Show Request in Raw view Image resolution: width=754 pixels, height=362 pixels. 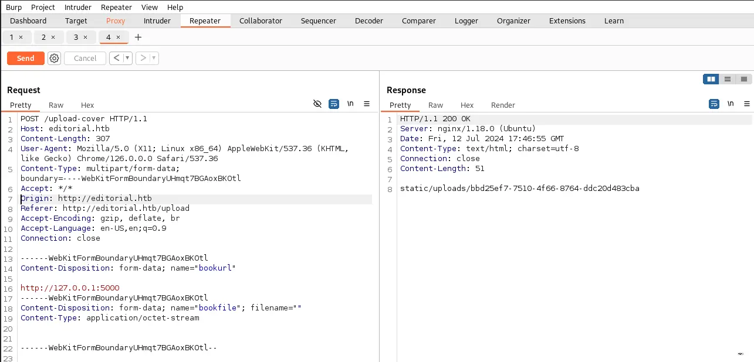[56, 105]
